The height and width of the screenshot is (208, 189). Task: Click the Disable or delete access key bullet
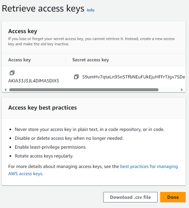coord(69,138)
